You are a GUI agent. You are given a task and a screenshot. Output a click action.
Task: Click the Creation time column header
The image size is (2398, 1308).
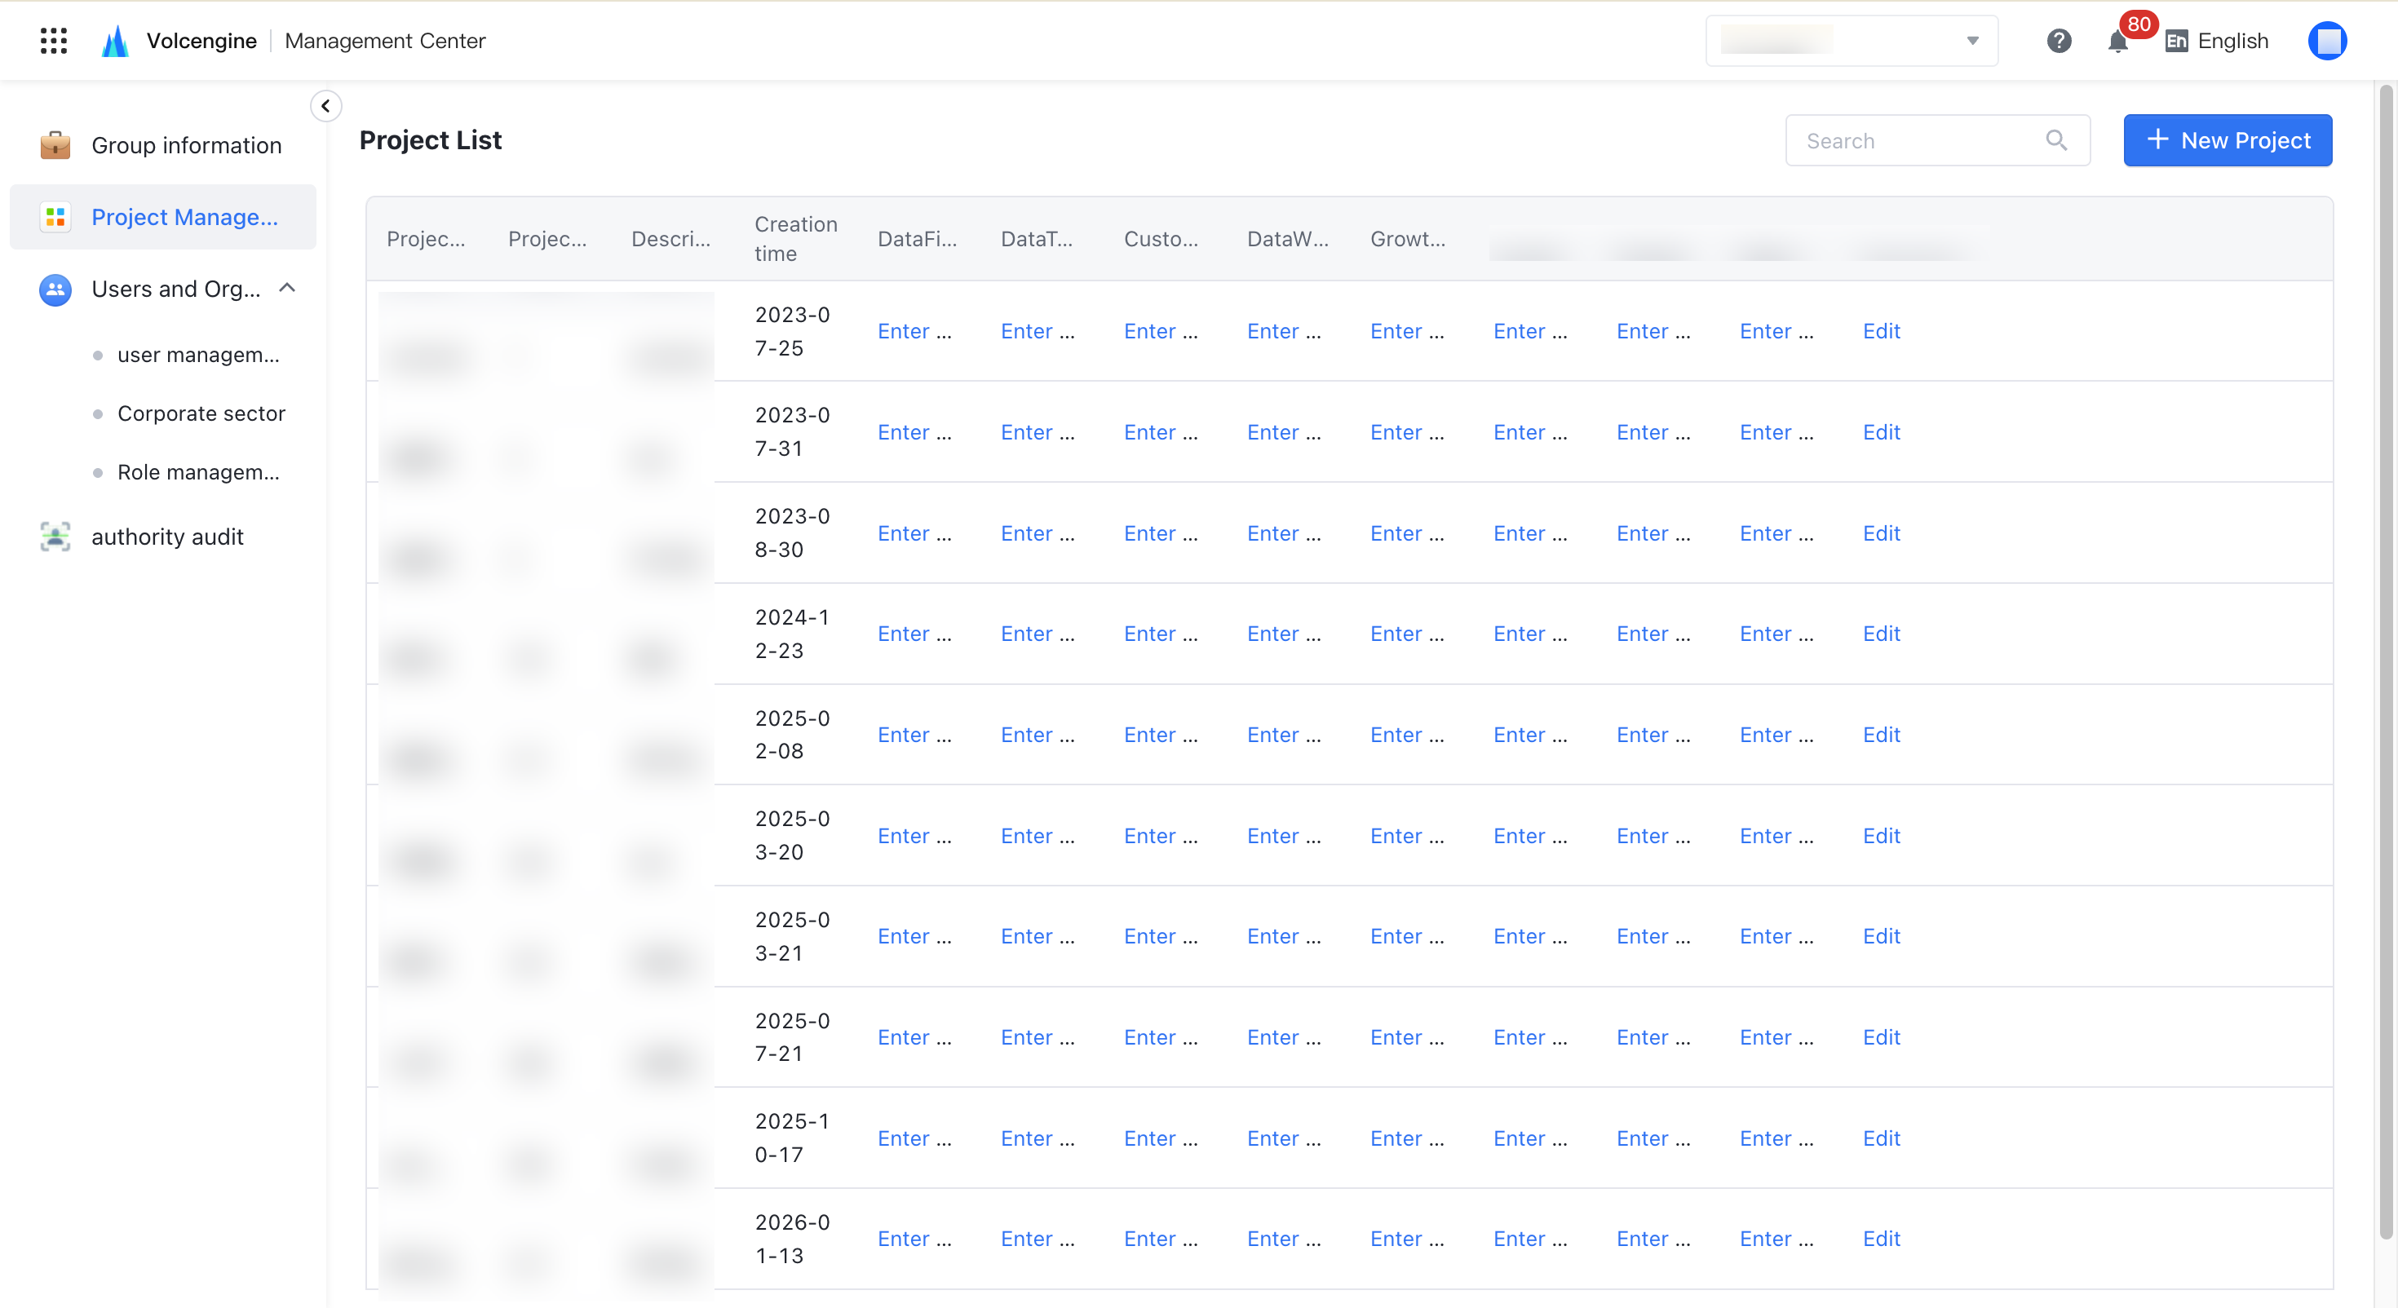point(795,238)
